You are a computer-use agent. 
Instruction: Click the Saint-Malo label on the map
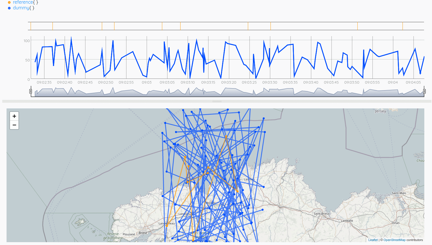coord(399,193)
